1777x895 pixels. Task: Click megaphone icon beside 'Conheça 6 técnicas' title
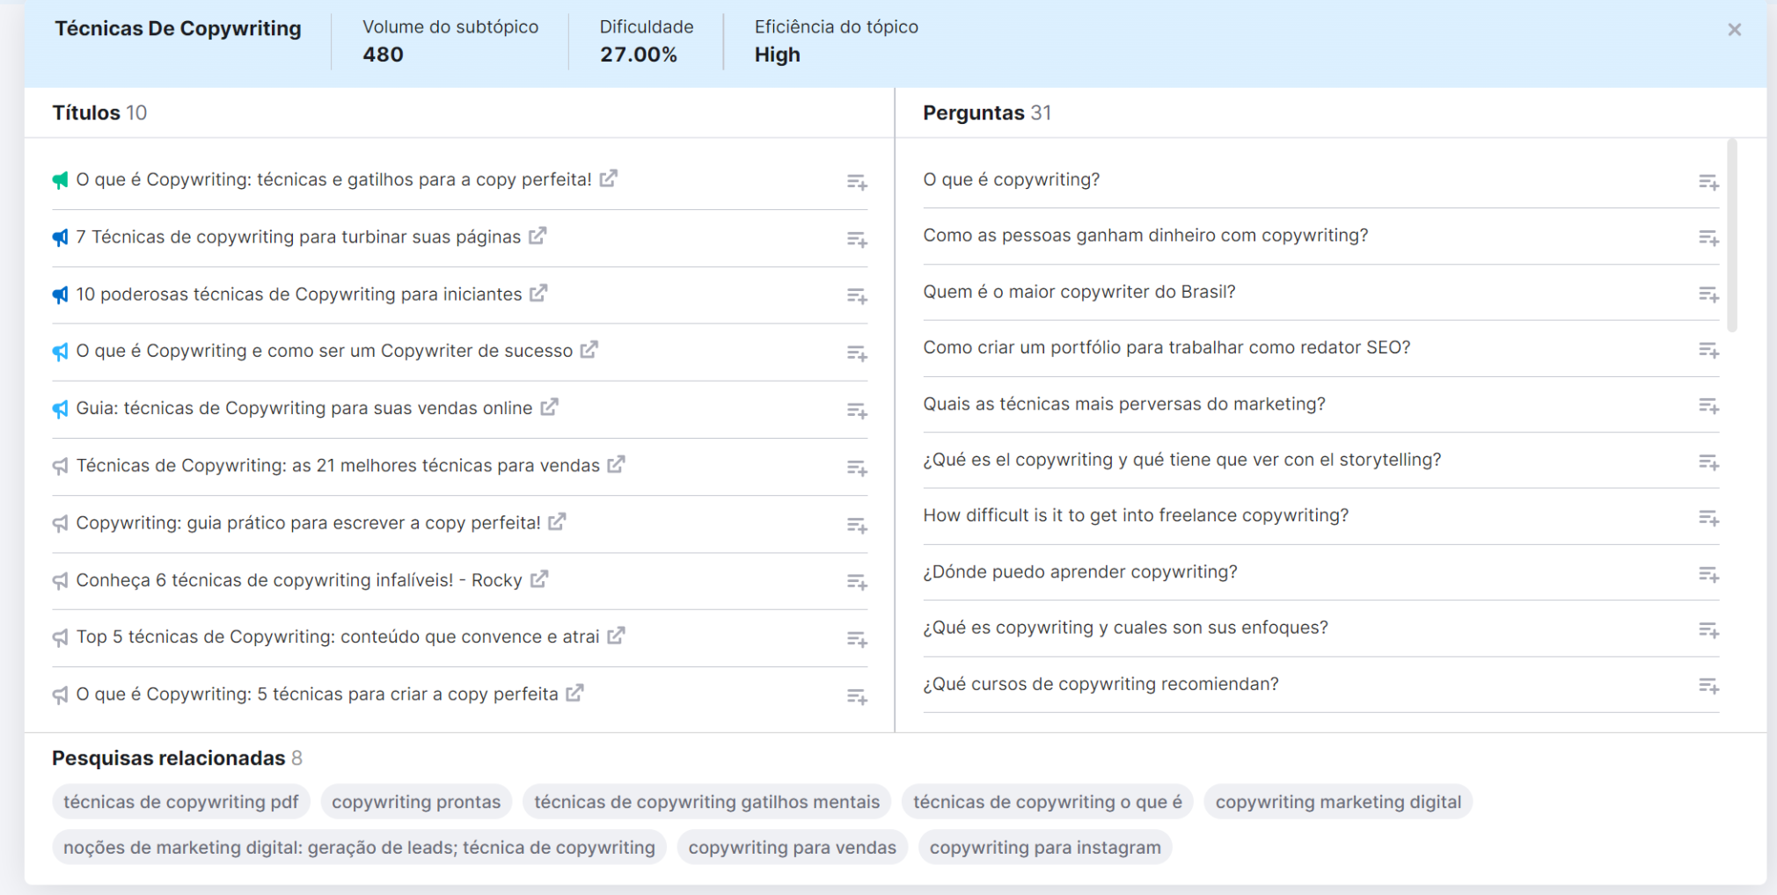[x=60, y=580]
